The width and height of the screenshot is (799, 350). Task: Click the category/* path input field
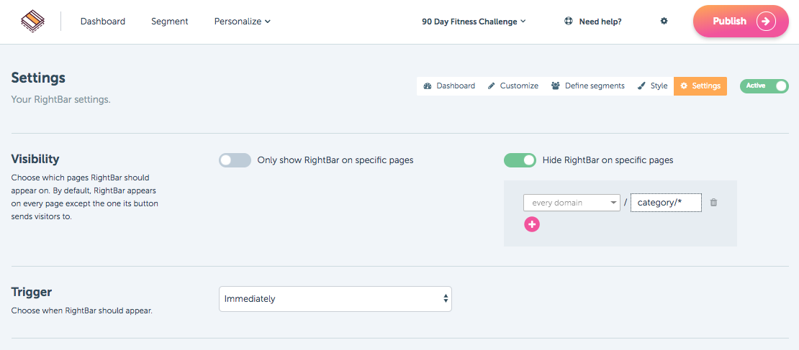click(x=666, y=203)
